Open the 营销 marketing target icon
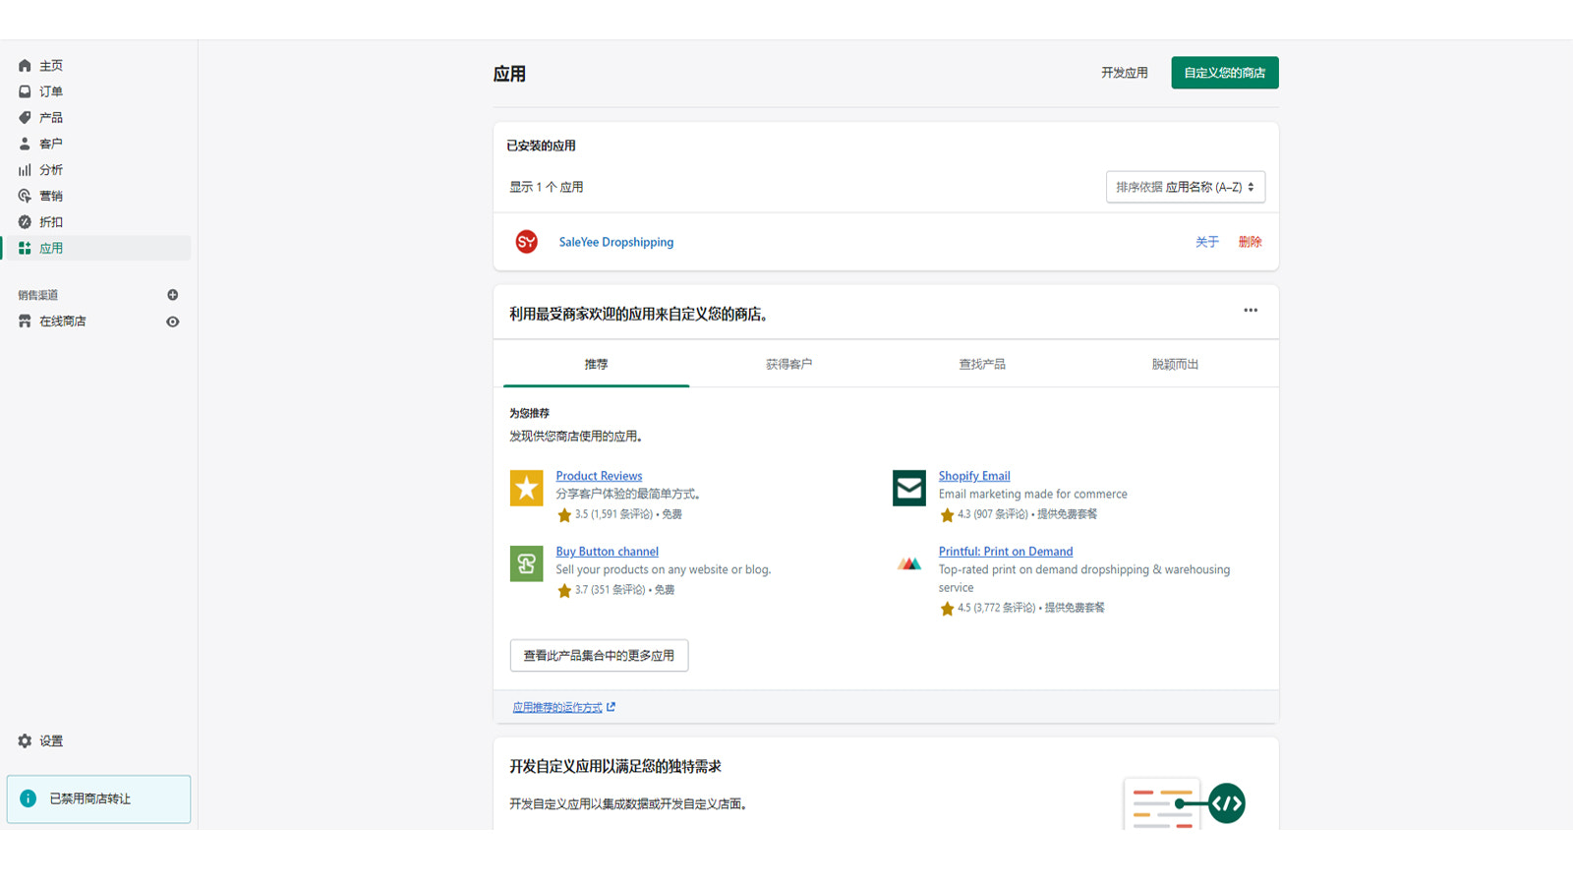The image size is (1573, 885). pyautogui.click(x=25, y=196)
